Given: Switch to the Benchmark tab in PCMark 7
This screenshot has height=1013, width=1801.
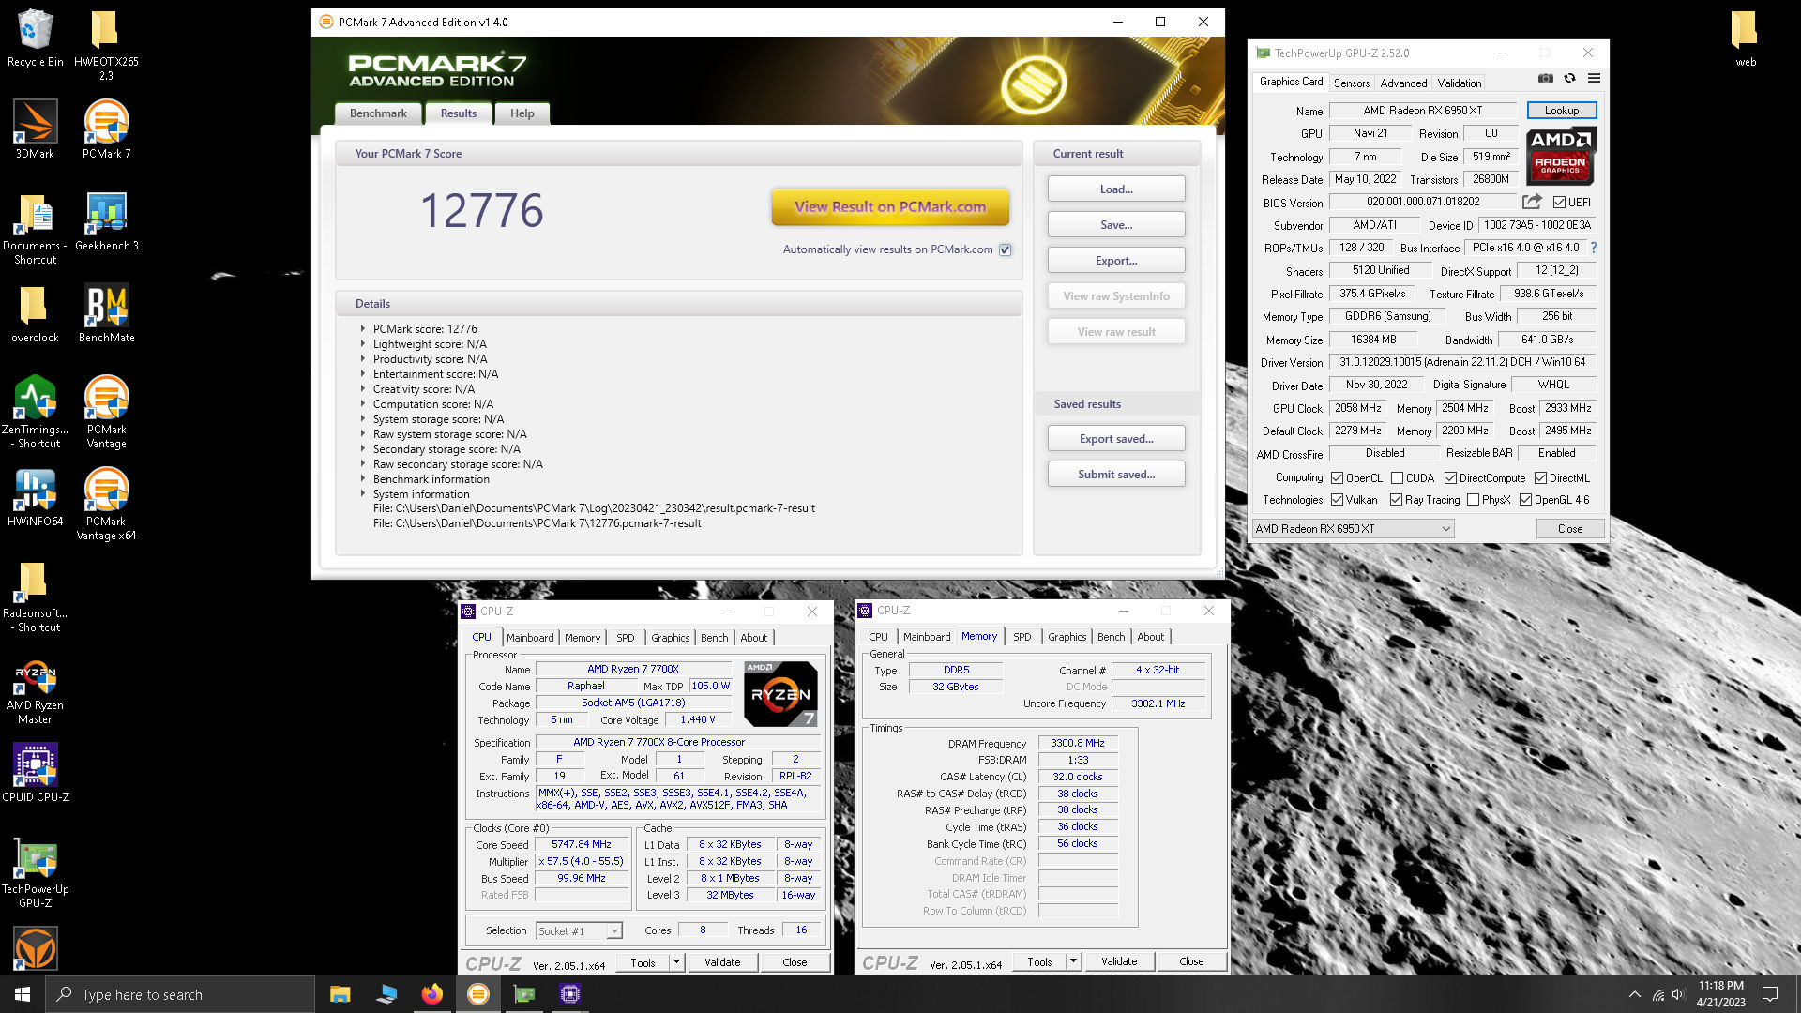Looking at the screenshot, I should tap(378, 113).
